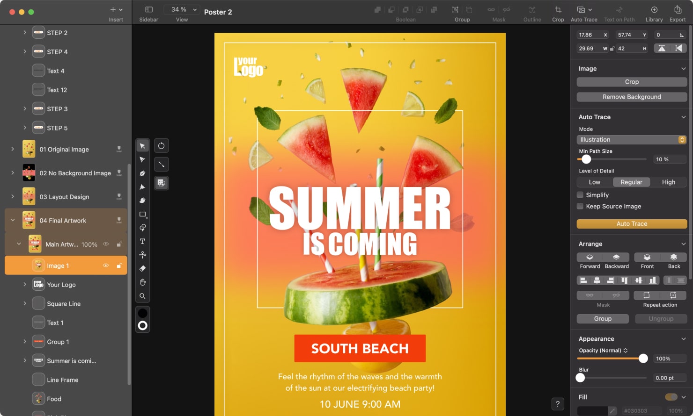The image size is (693, 416).
Task: Enable the Keep Source Image checkbox
Action: click(580, 206)
